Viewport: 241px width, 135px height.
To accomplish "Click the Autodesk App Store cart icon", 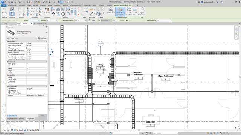I will click(217, 2).
